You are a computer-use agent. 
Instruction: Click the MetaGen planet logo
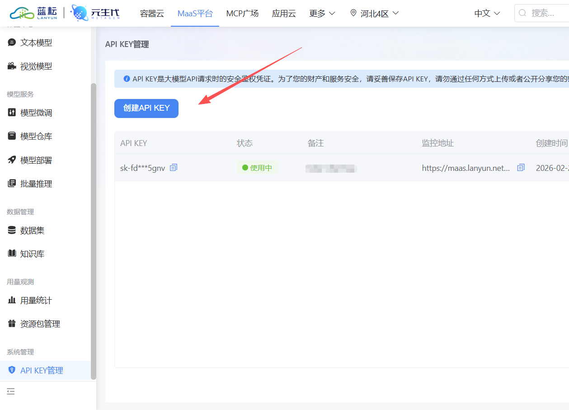point(95,13)
